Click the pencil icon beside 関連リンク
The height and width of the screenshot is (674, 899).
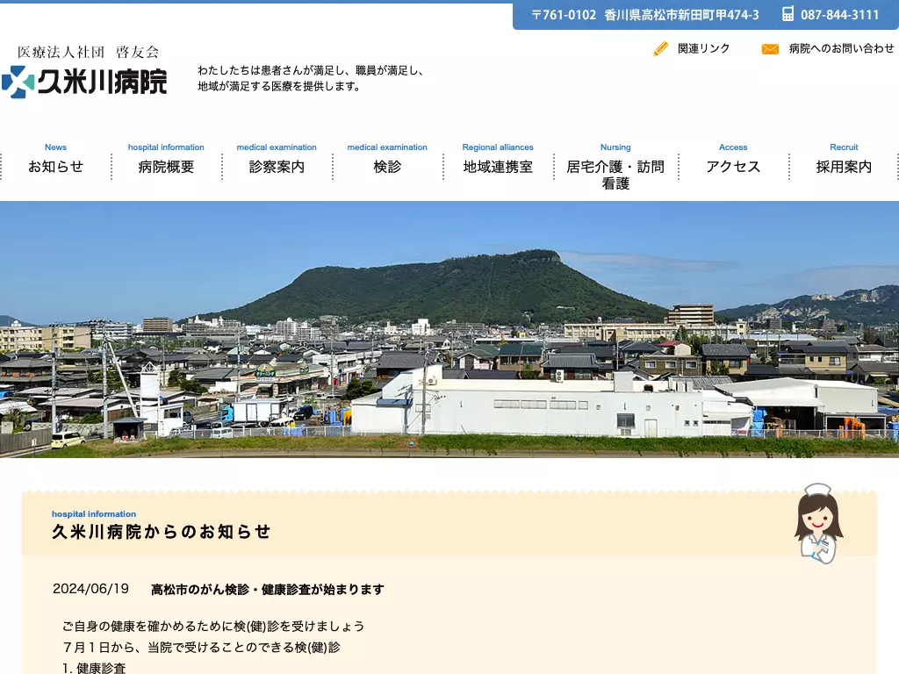click(660, 49)
